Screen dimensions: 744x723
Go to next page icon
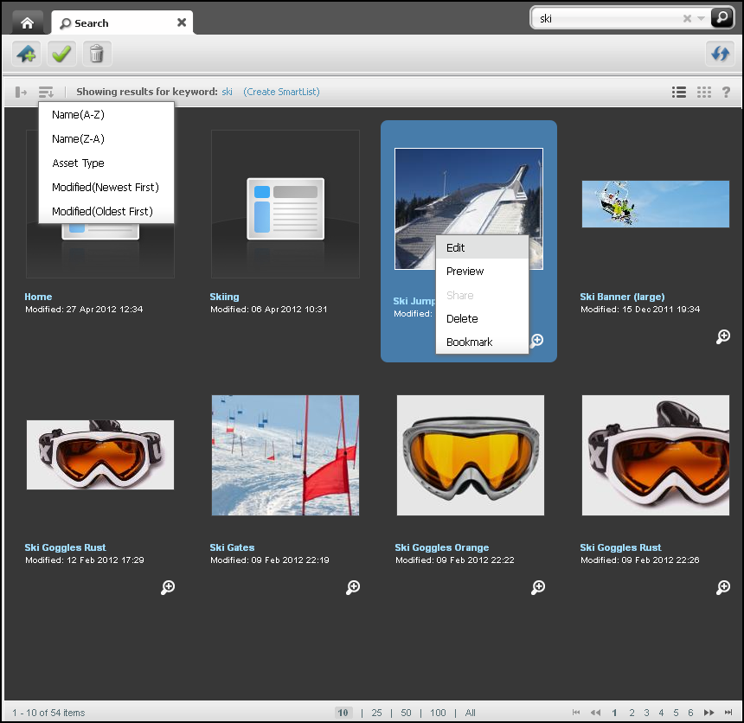tap(709, 712)
